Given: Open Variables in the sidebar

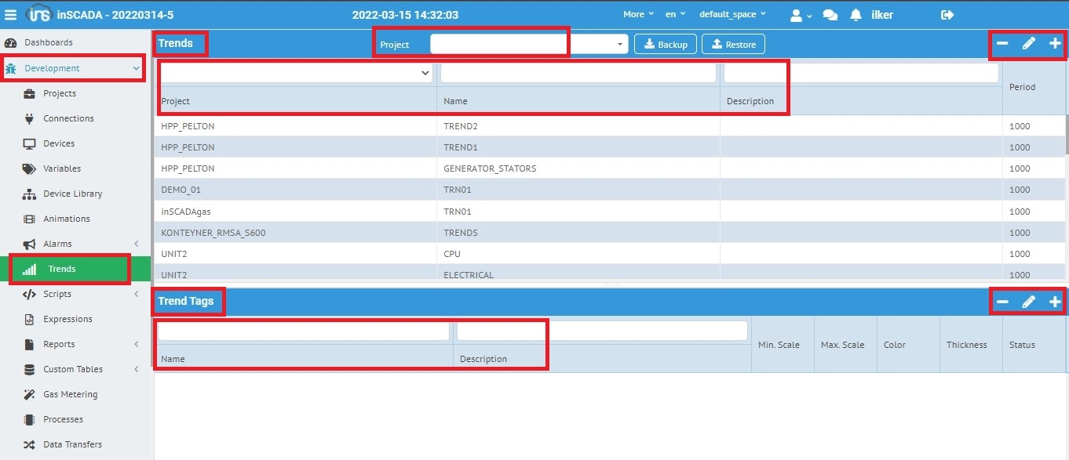Looking at the screenshot, I should pyautogui.click(x=61, y=168).
